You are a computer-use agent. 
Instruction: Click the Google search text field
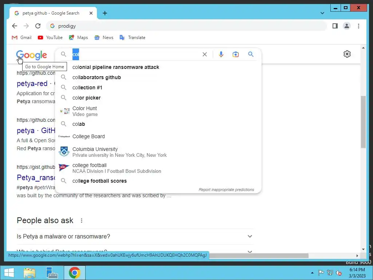(136, 55)
